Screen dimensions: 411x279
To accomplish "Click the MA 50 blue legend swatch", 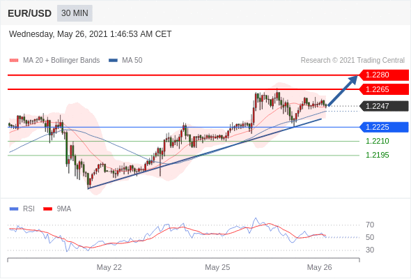I will coord(113,61).
